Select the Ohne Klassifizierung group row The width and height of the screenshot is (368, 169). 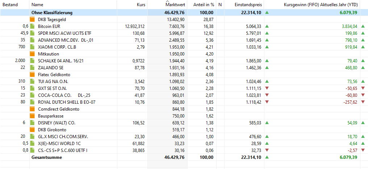point(184,13)
